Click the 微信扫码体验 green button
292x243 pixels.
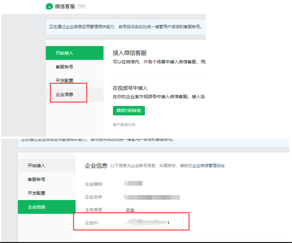(129, 111)
